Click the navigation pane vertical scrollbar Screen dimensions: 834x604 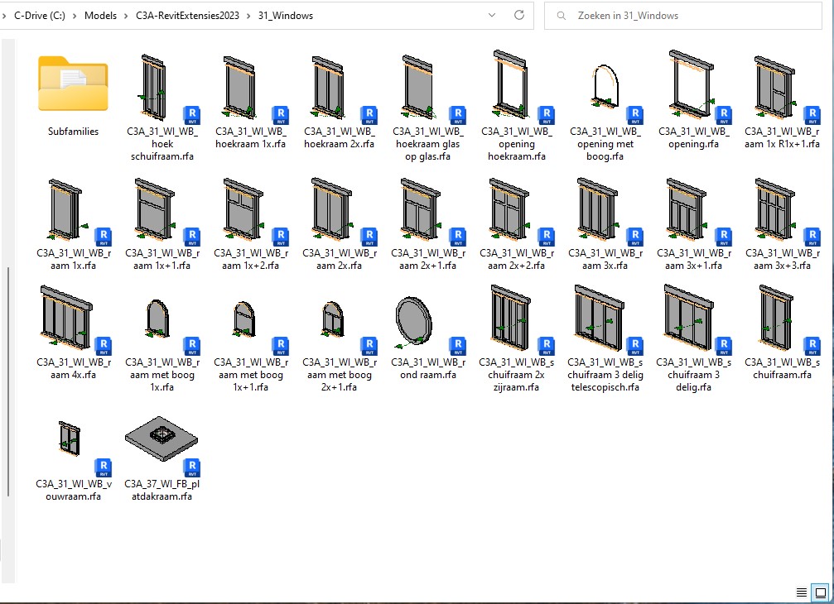point(8,381)
